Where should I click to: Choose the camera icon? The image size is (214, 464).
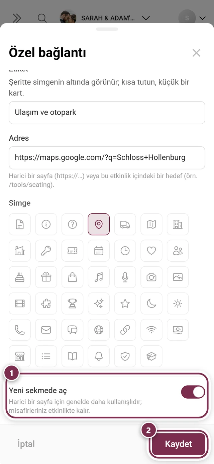(151, 277)
